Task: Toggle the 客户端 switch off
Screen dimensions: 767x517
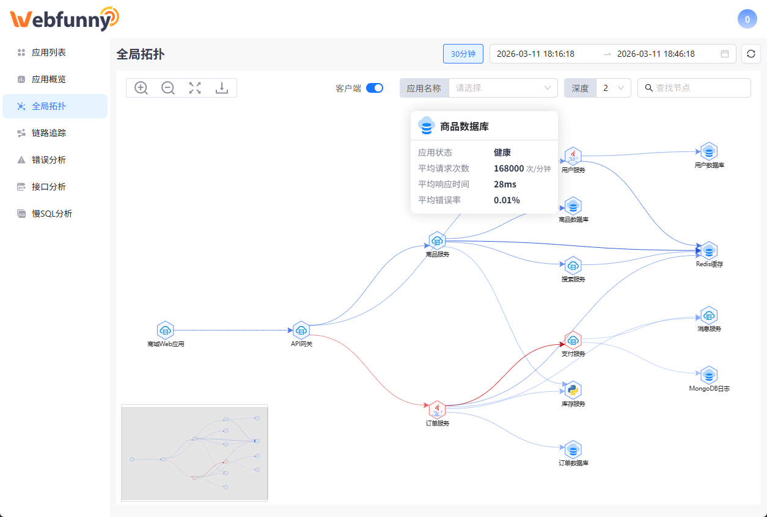Action: coord(375,87)
